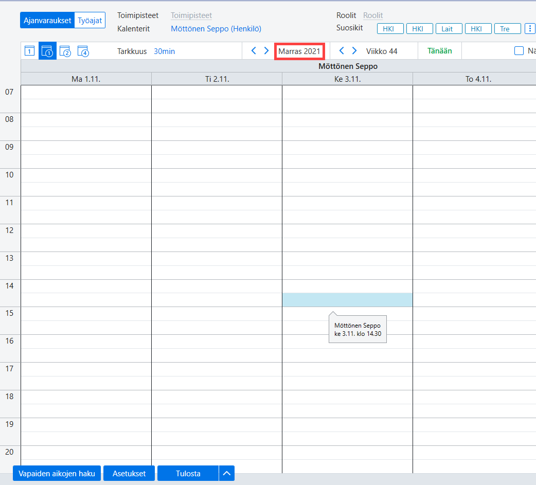Change Tarkkuus 30min precision value
Image resolution: width=536 pixels, height=485 pixels.
[x=165, y=51]
